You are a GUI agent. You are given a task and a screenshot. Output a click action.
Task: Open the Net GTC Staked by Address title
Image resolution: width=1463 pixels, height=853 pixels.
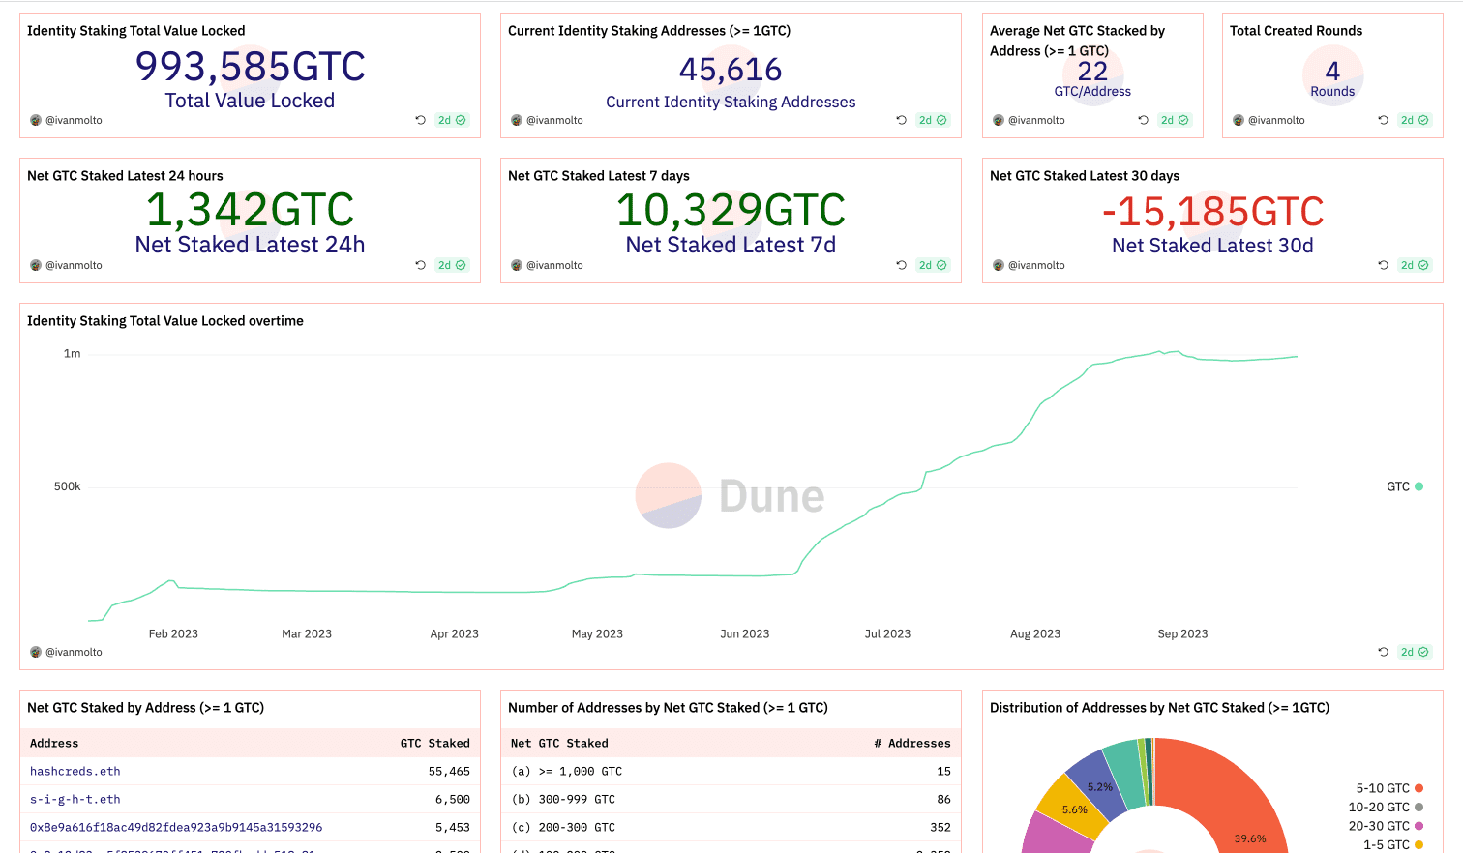145,708
